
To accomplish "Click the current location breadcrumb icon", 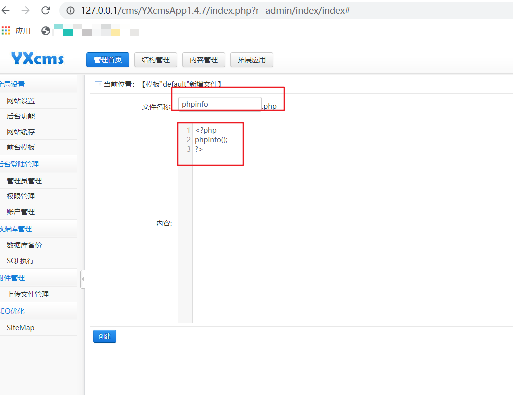I will (98, 84).
